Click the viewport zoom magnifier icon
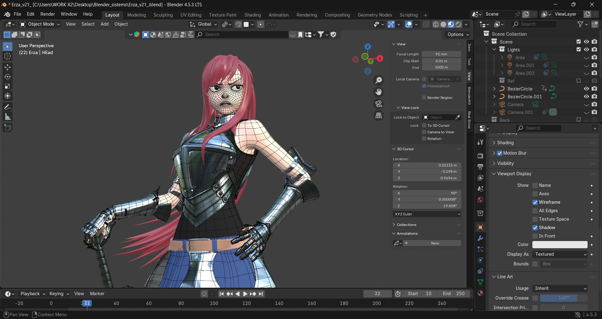Screen dimensions: 602x319 [x=379, y=80]
